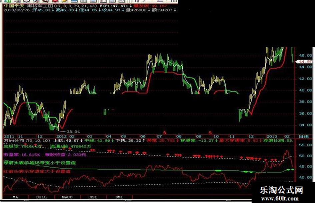
Task: Click the 55.00 label on the lower panel axis
Action: (x=306, y=145)
